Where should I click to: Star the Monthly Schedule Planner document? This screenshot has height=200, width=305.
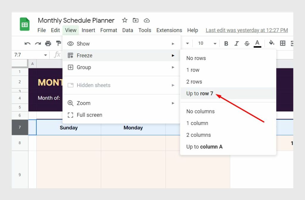(x=124, y=20)
